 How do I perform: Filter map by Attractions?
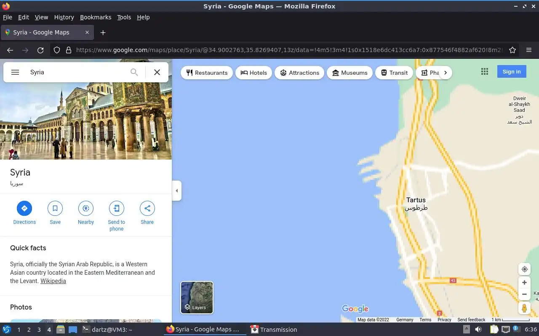coord(299,73)
